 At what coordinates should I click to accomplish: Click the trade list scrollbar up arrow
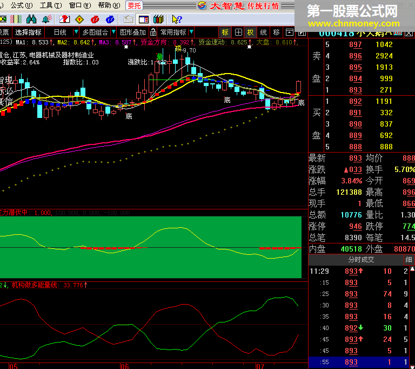tap(412, 269)
